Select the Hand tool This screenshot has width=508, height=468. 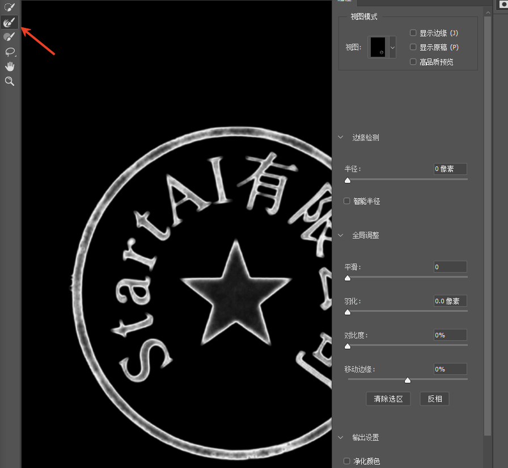[10, 66]
